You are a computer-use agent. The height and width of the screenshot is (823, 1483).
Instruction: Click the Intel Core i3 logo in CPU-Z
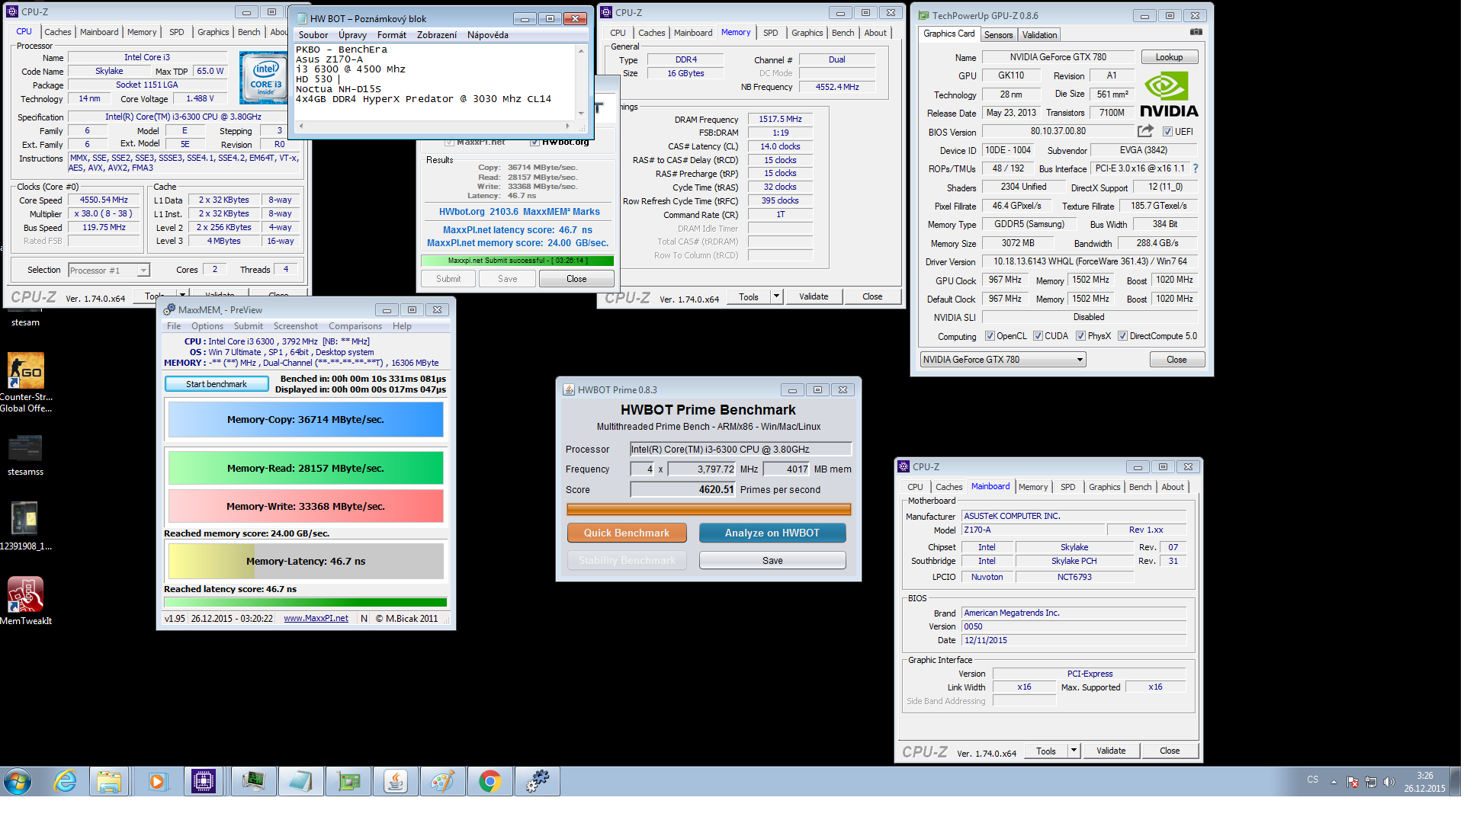click(x=265, y=77)
